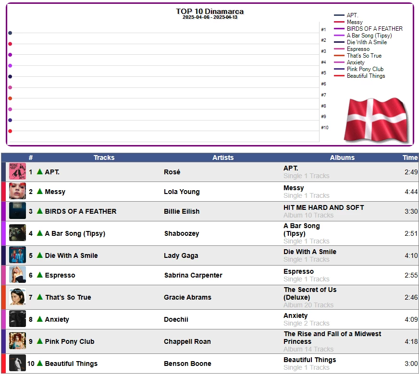This screenshot has height=376, width=419.
Task: Click the 4:44 duration of Messy
Action: tap(411, 192)
